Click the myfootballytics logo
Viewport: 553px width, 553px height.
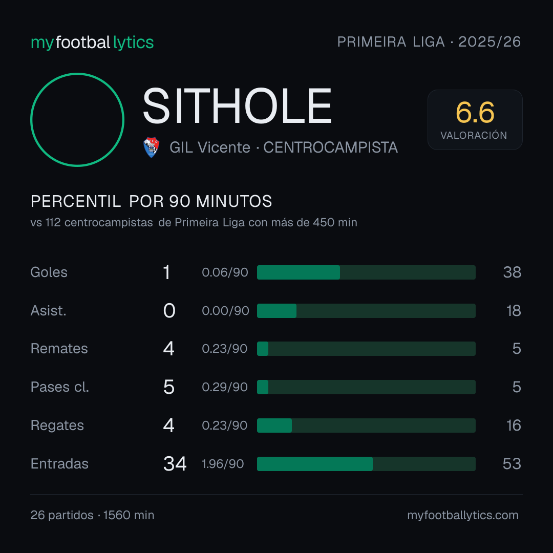[x=92, y=42]
